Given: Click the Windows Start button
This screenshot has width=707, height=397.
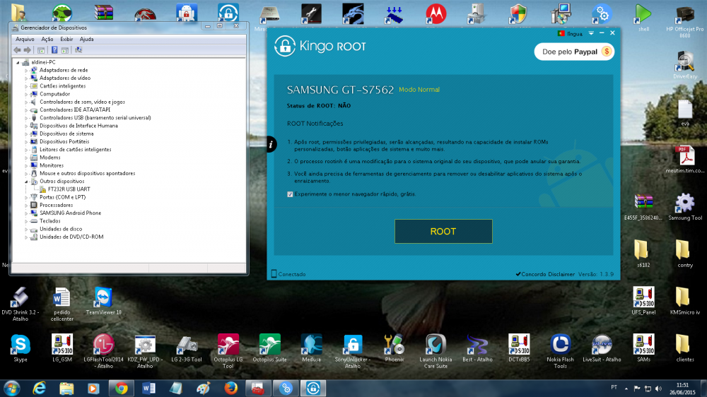Looking at the screenshot, I should point(12,388).
